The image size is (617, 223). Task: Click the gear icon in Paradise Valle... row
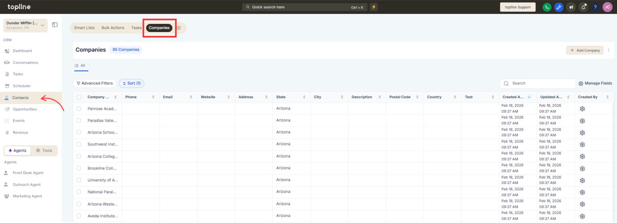click(582, 121)
